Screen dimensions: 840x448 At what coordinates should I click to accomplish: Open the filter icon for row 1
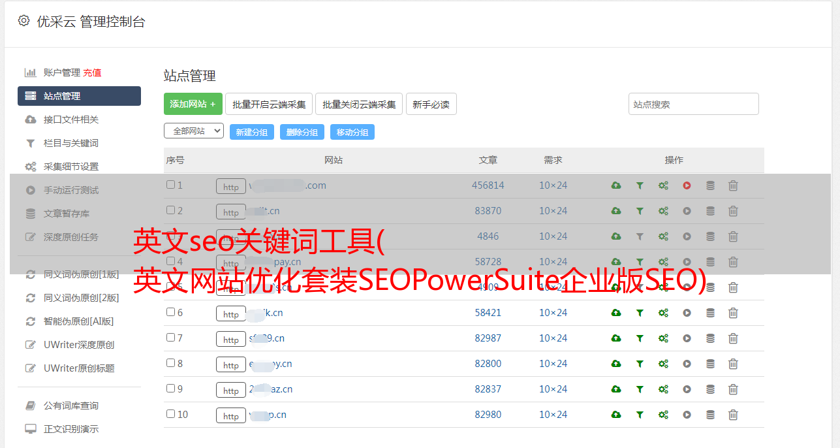point(640,185)
